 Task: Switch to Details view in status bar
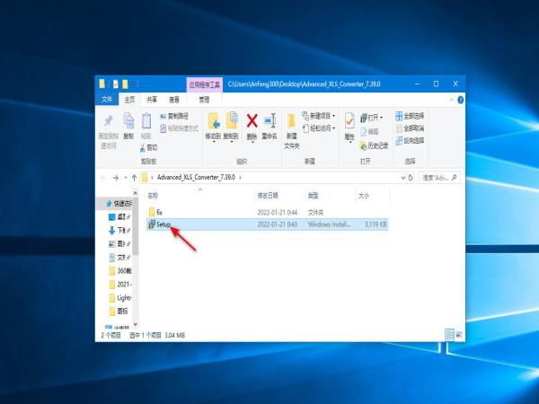click(449, 335)
